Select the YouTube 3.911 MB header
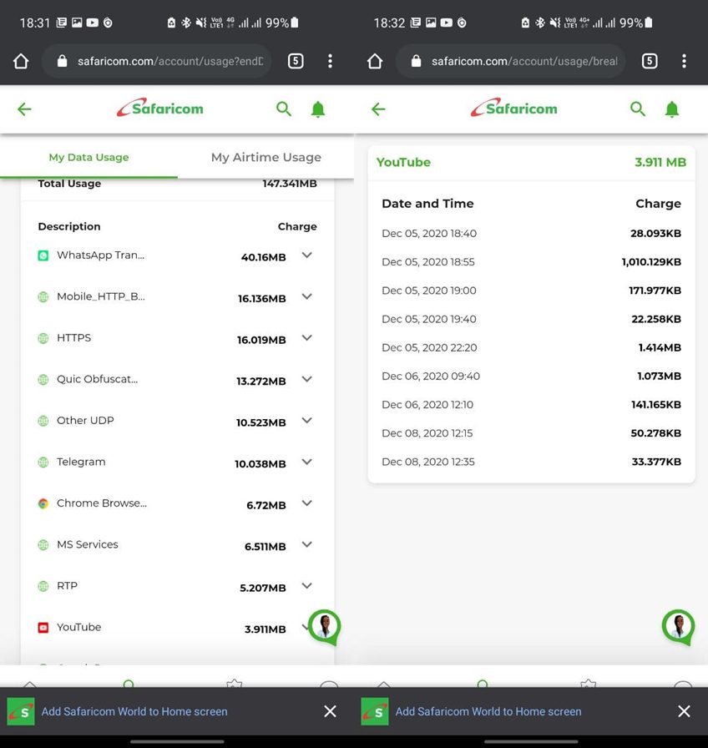 531,163
